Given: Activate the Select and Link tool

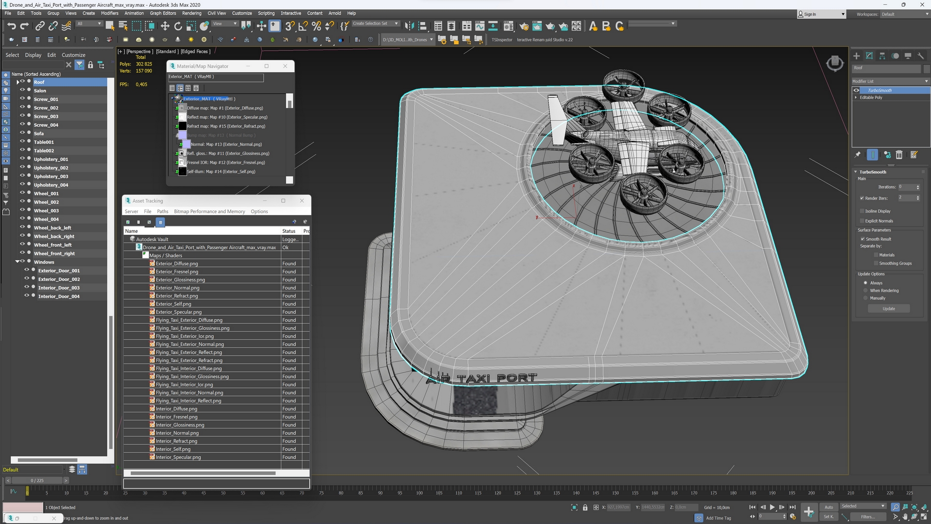Looking at the screenshot, I should tap(40, 26).
